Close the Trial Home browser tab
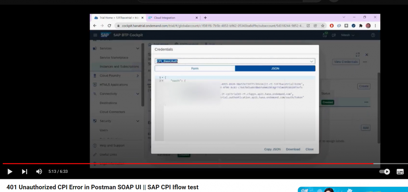408x192 pixels. (x=142, y=18)
